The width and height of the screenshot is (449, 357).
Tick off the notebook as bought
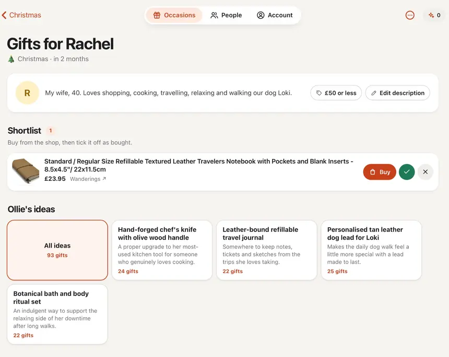[x=407, y=172]
